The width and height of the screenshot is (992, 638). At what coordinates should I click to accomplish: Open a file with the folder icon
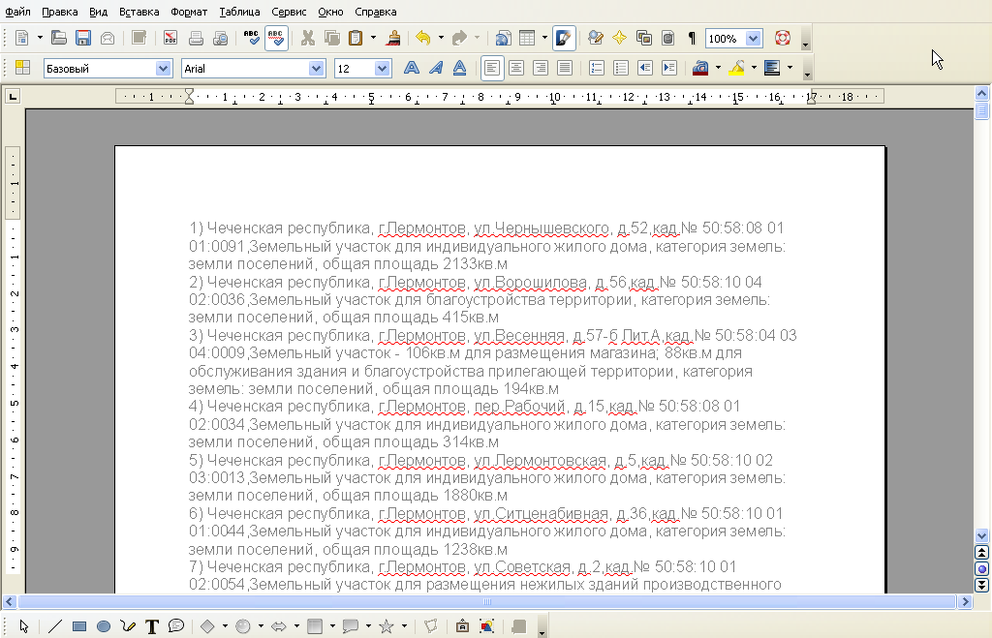click(59, 38)
